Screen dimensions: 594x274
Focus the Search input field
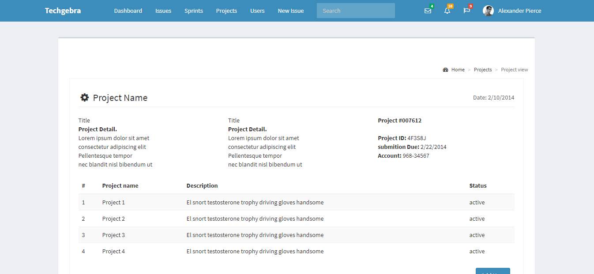[x=356, y=11]
